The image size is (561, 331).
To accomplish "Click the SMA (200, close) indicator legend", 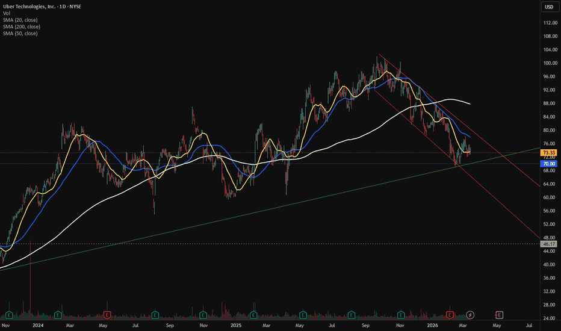I will [21, 26].
